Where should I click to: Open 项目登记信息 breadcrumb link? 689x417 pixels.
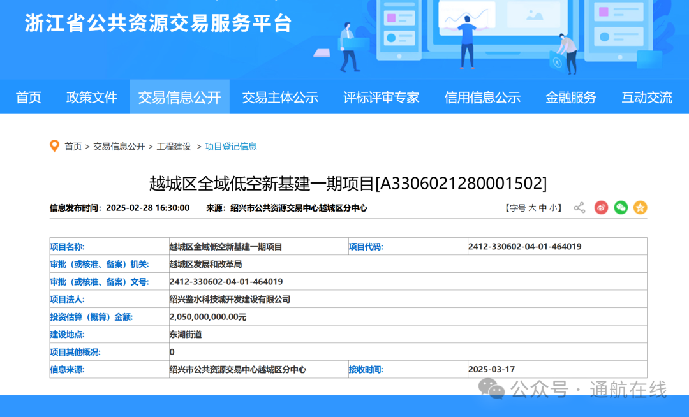230,145
